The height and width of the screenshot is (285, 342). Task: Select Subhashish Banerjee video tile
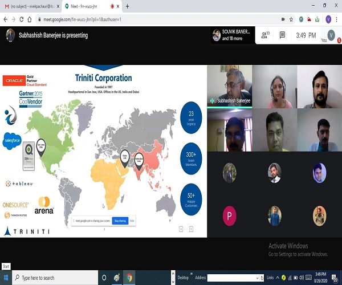[230, 86]
